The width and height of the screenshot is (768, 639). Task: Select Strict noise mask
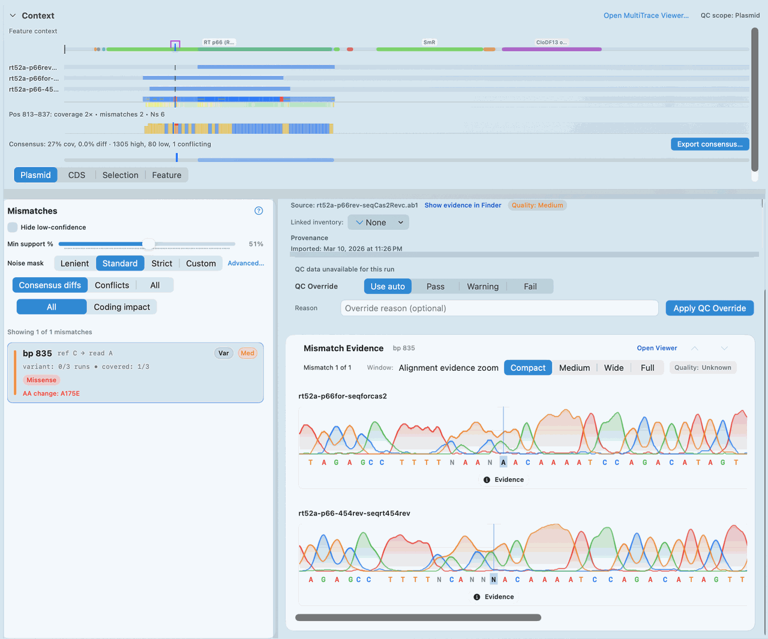point(162,263)
